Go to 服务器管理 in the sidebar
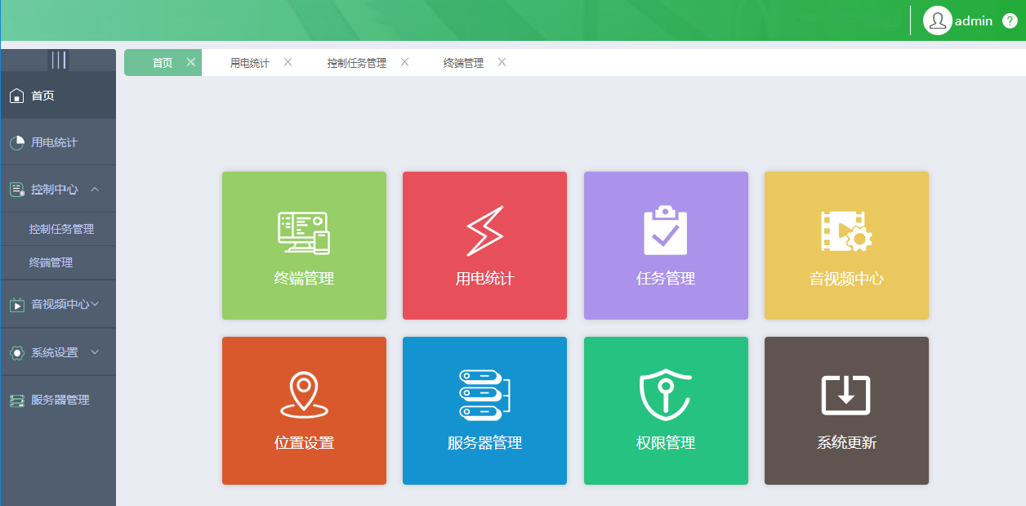Image resolution: width=1026 pixels, height=506 pixels. (x=60, y=400)
